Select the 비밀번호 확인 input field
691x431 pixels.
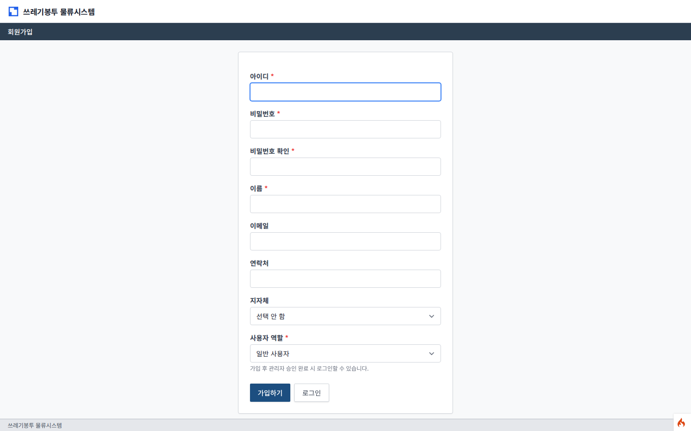tap(345, 167)
